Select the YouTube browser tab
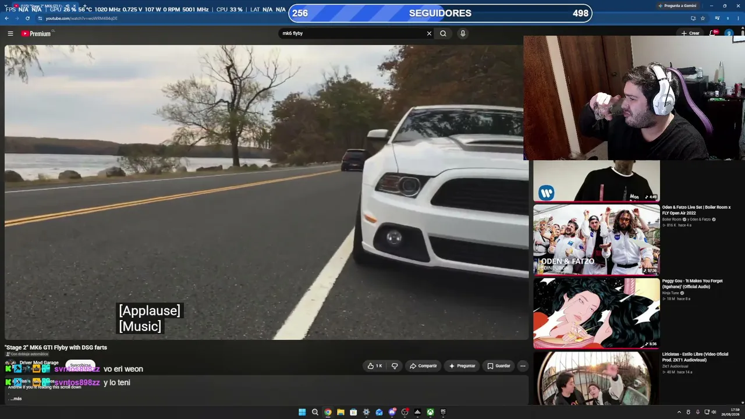This screenshot has width=745, height=419. tap(45, 6)
